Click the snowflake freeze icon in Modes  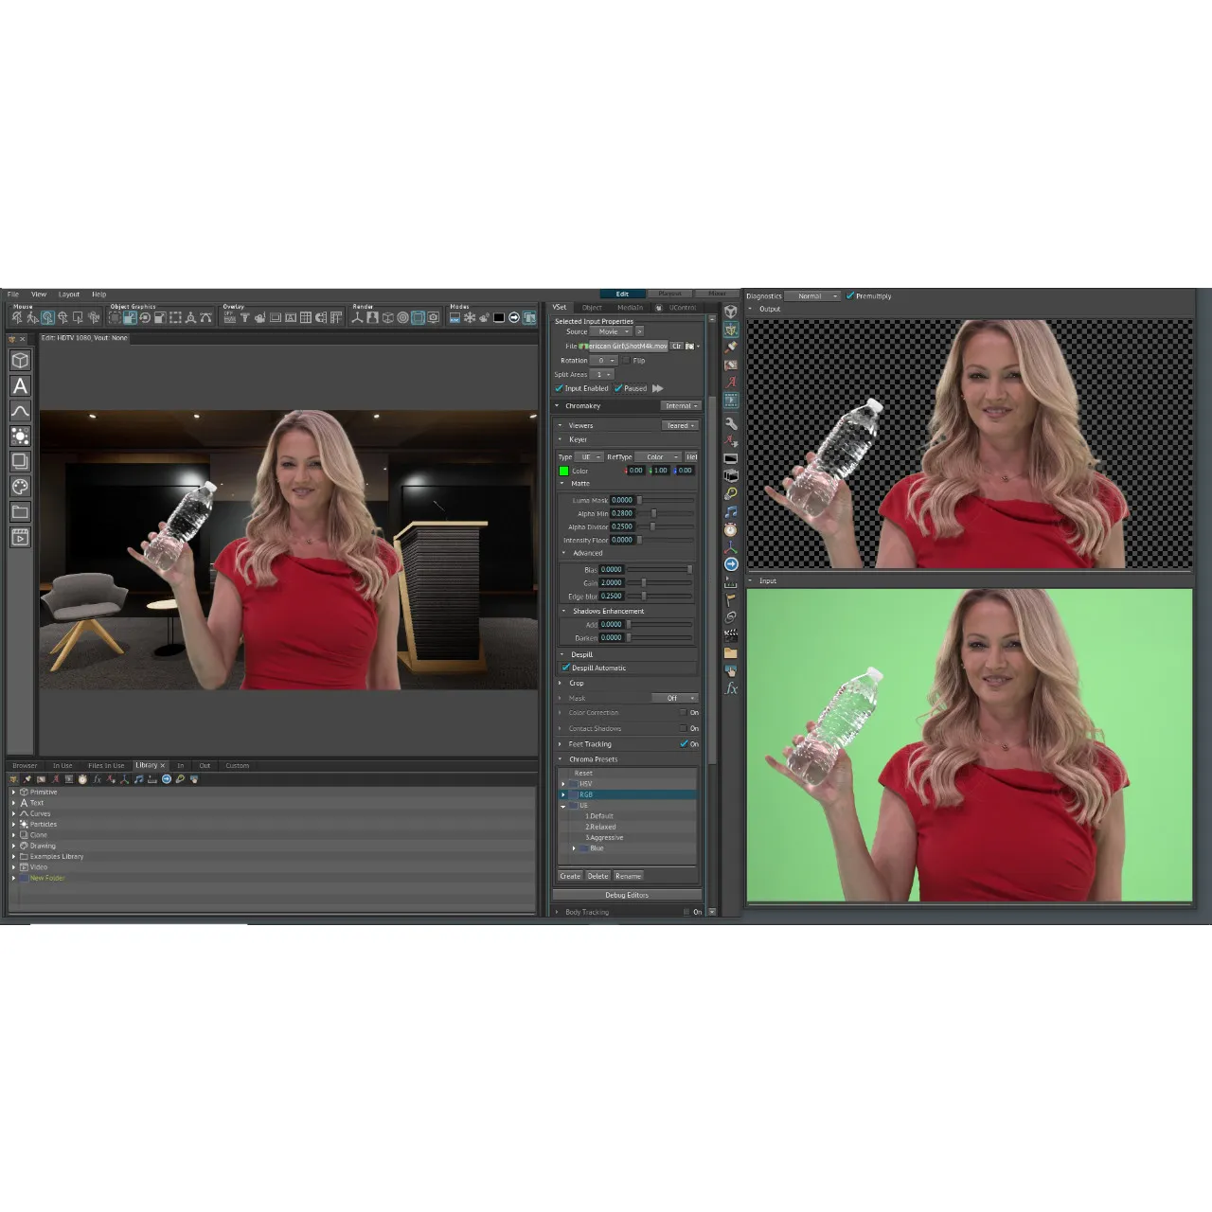point(470,318)
